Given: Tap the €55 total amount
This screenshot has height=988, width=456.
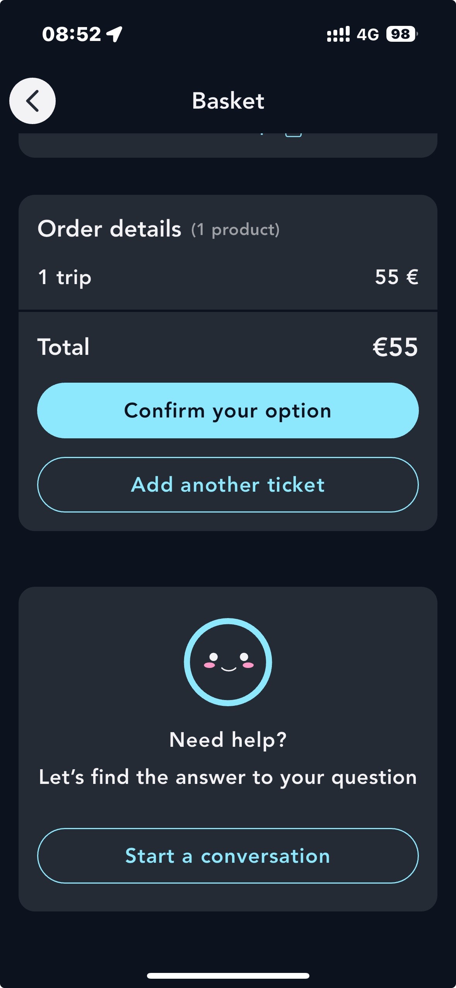Looking at the screenshot, I should point(395,347).
